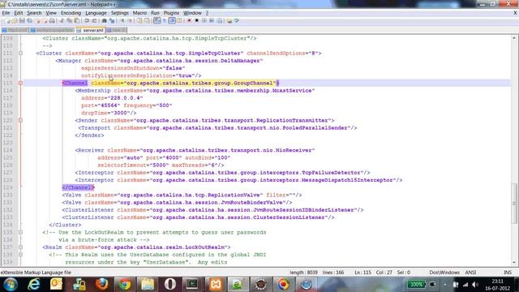
Task: Click the Save All toolbar icon
Action: (x=30, y=20)
